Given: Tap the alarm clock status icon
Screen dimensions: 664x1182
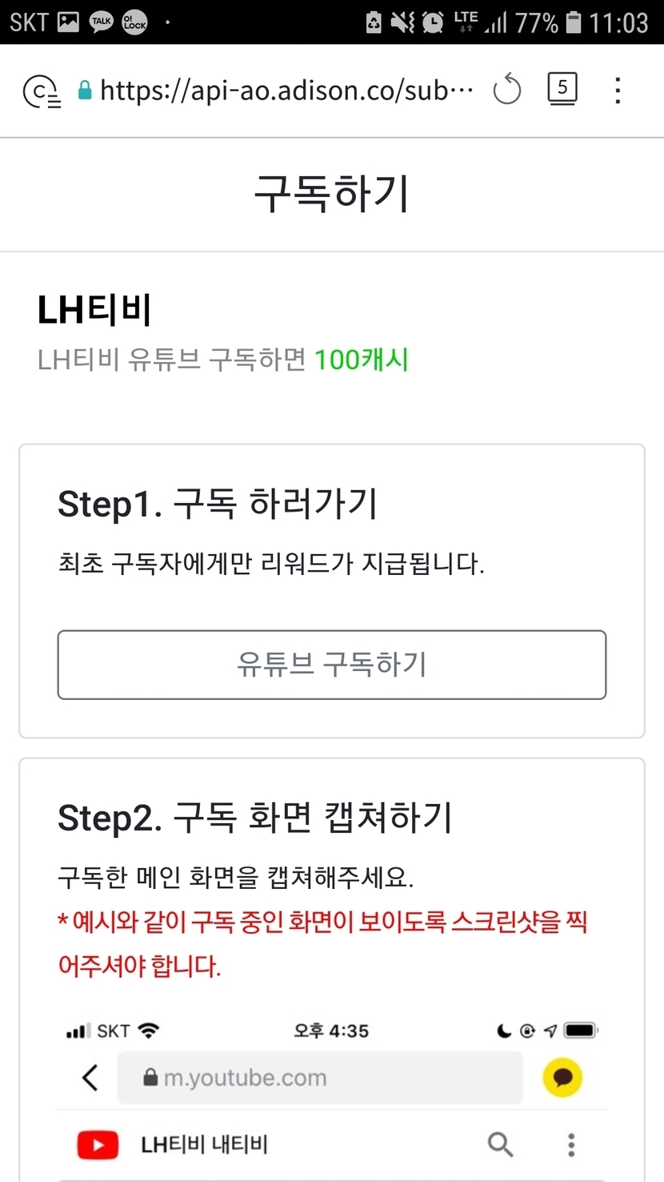Looking at the screenshot, I should (x=433, y=22).
